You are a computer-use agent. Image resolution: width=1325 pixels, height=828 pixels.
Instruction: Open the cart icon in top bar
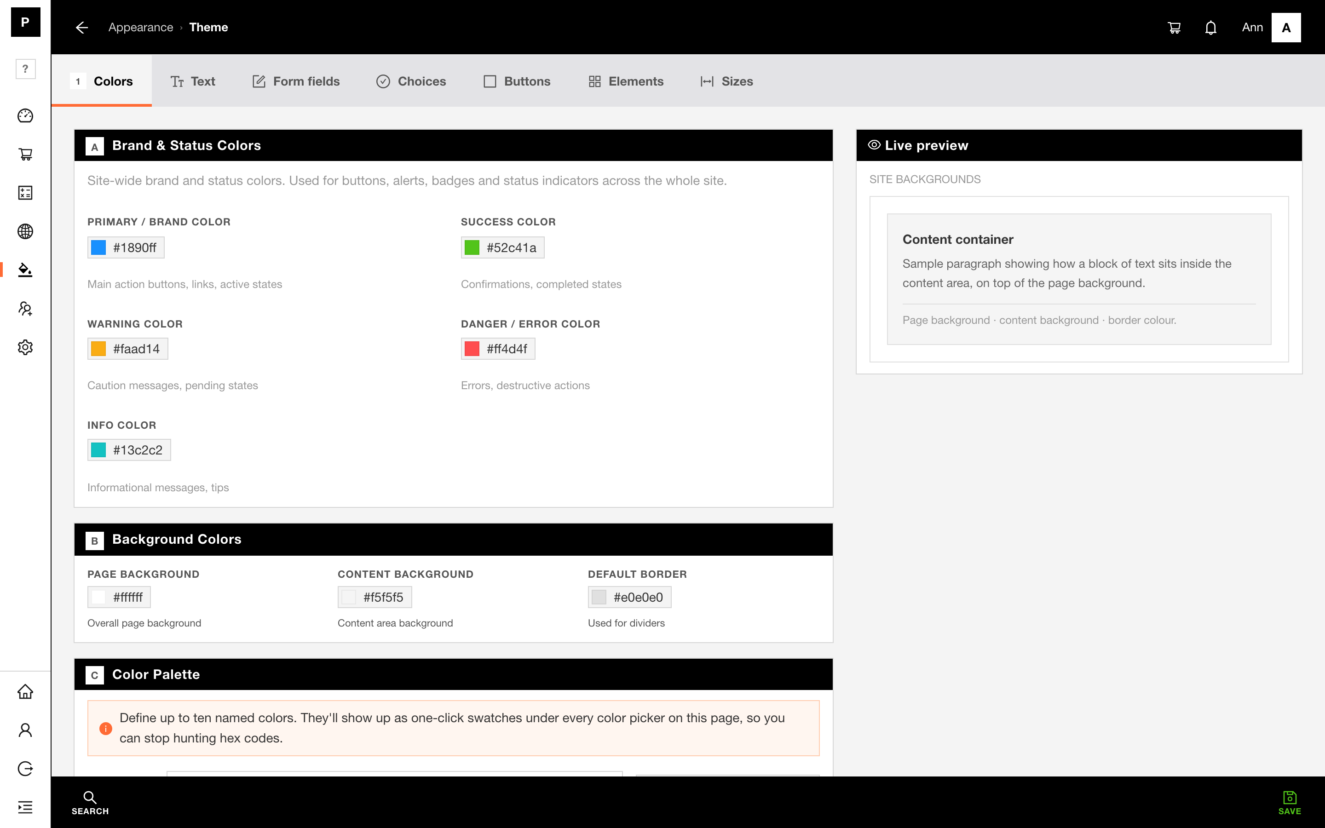pyautogui.click(x=1174, y=28)
